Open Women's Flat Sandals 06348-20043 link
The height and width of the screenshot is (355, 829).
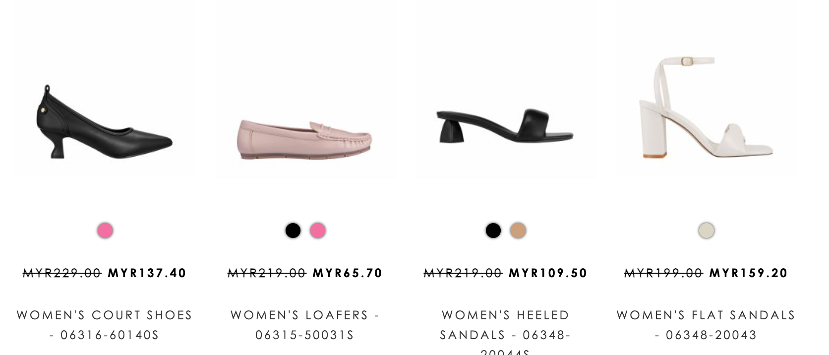(706, 325)
